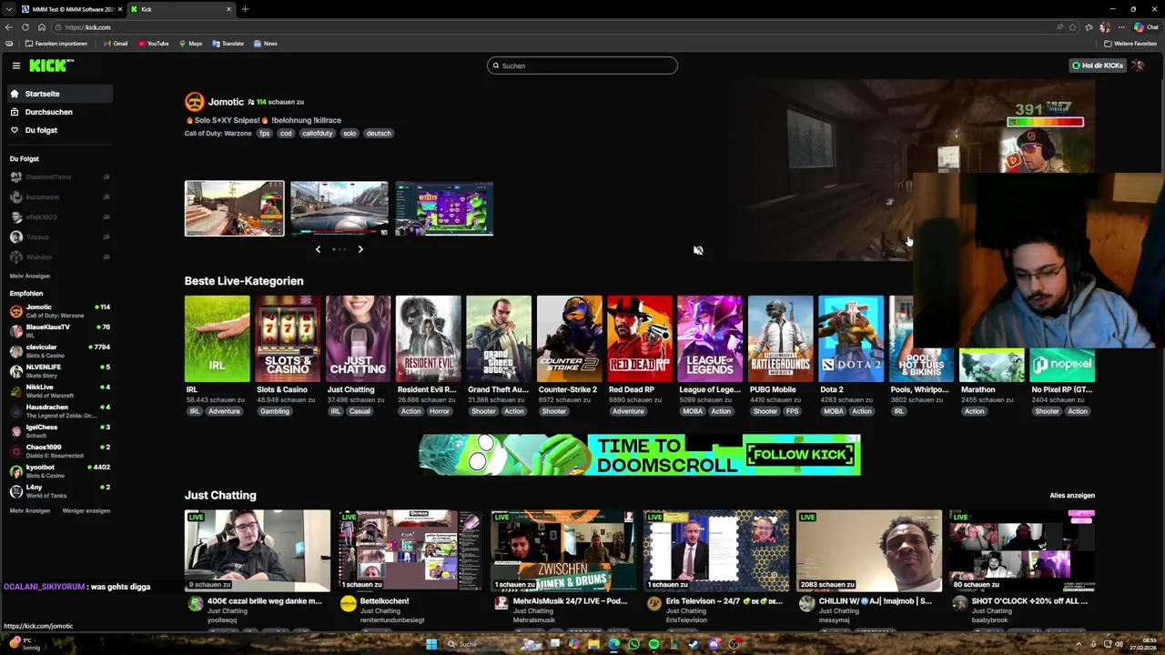
Task: Open the YouTube bookmark
Action: (154, 44)
